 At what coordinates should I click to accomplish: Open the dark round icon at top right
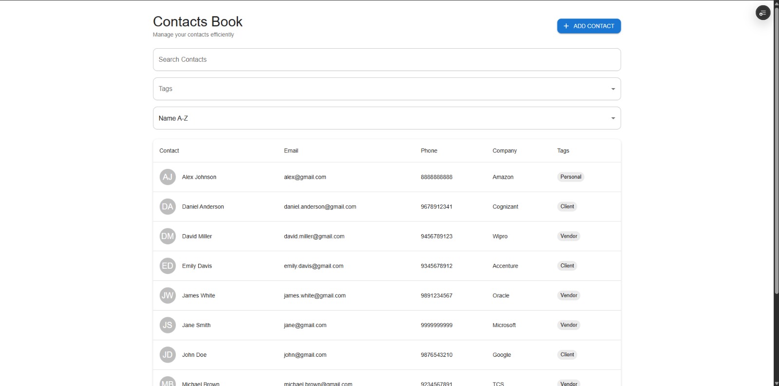(x=763, y=13)
